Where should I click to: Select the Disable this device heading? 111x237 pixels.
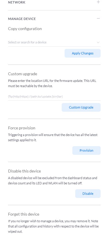pos(25,171)
